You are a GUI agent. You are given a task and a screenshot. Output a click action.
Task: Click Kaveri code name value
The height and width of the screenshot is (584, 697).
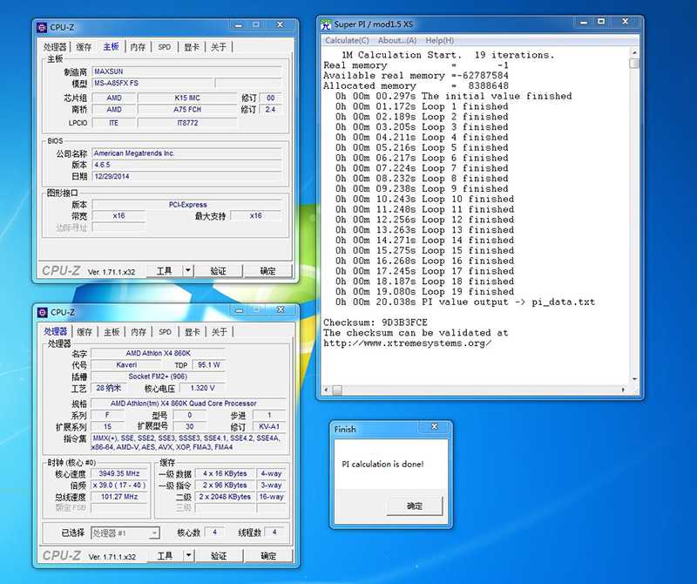126,364
